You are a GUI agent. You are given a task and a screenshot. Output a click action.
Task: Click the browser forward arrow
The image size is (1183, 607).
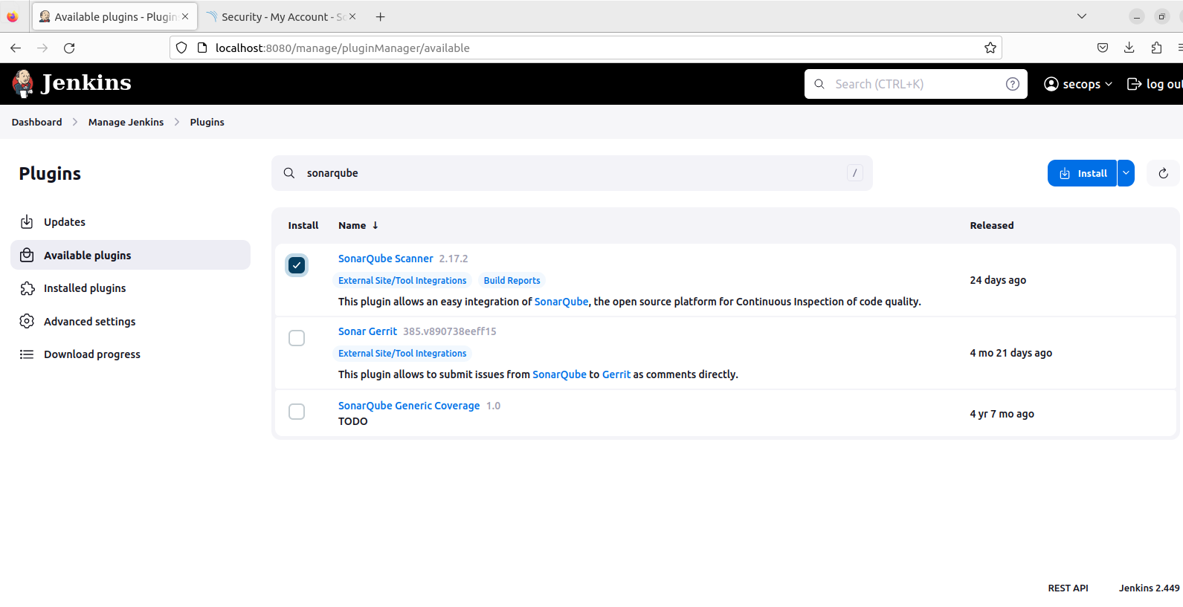(x=42, y=48)
